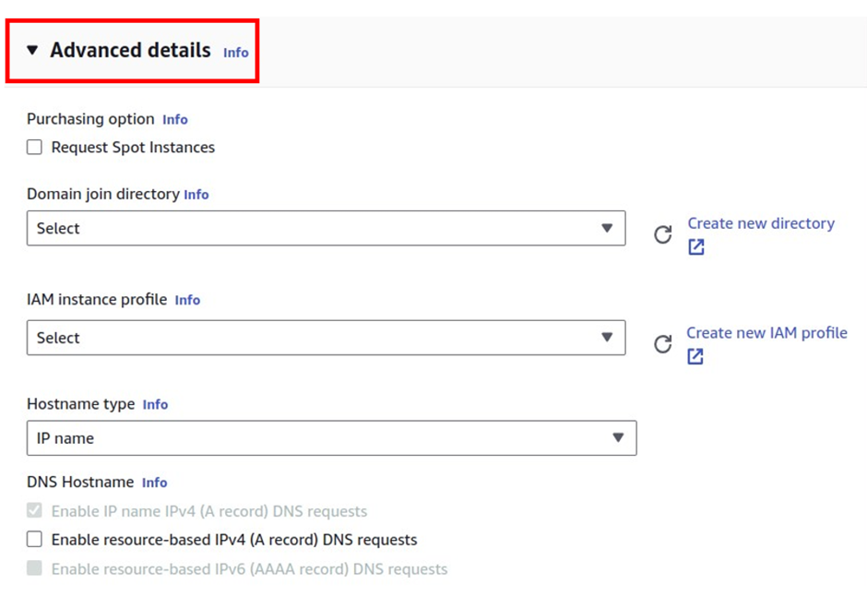Click external link icon under Create new IAM profile
The image size is (867, 597).
pos(695,356)
